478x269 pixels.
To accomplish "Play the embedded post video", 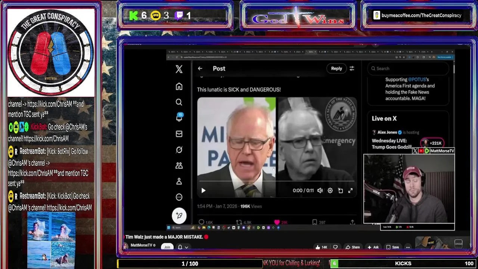I will (204, 191).
